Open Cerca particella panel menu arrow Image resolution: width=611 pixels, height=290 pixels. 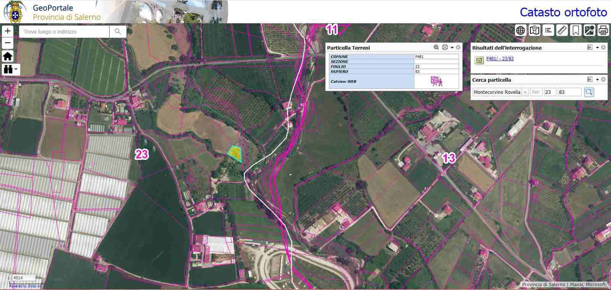tap(597, 80)
